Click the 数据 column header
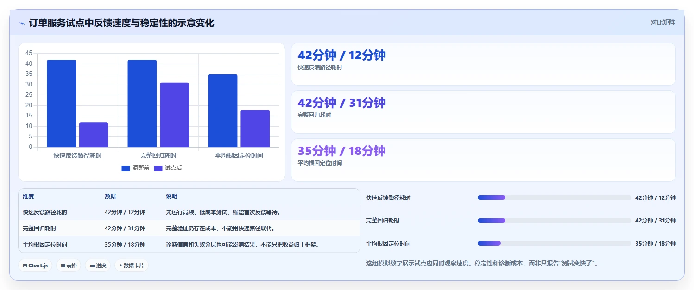The image size is (694, 290). (110, 197)
